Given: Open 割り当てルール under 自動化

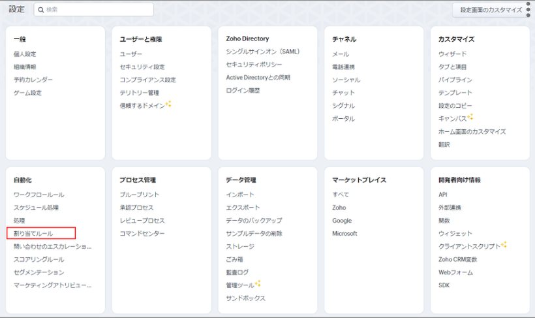Looking at the screenshot, I should [33, 233].
